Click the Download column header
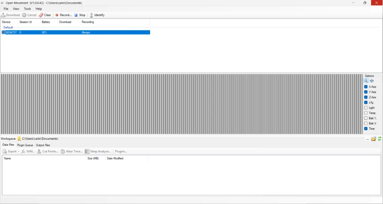The width and height of the screenshot is (383, 204). [x=69, y=22]
